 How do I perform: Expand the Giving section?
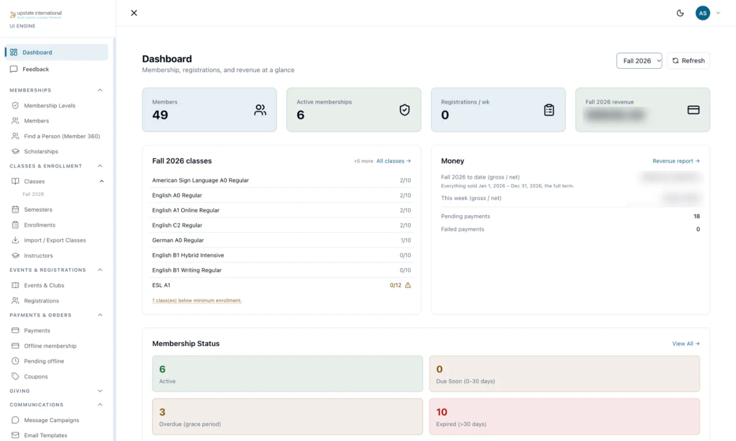(100, 391)
